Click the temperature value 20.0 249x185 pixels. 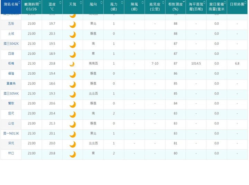click(x=52, y=143)
